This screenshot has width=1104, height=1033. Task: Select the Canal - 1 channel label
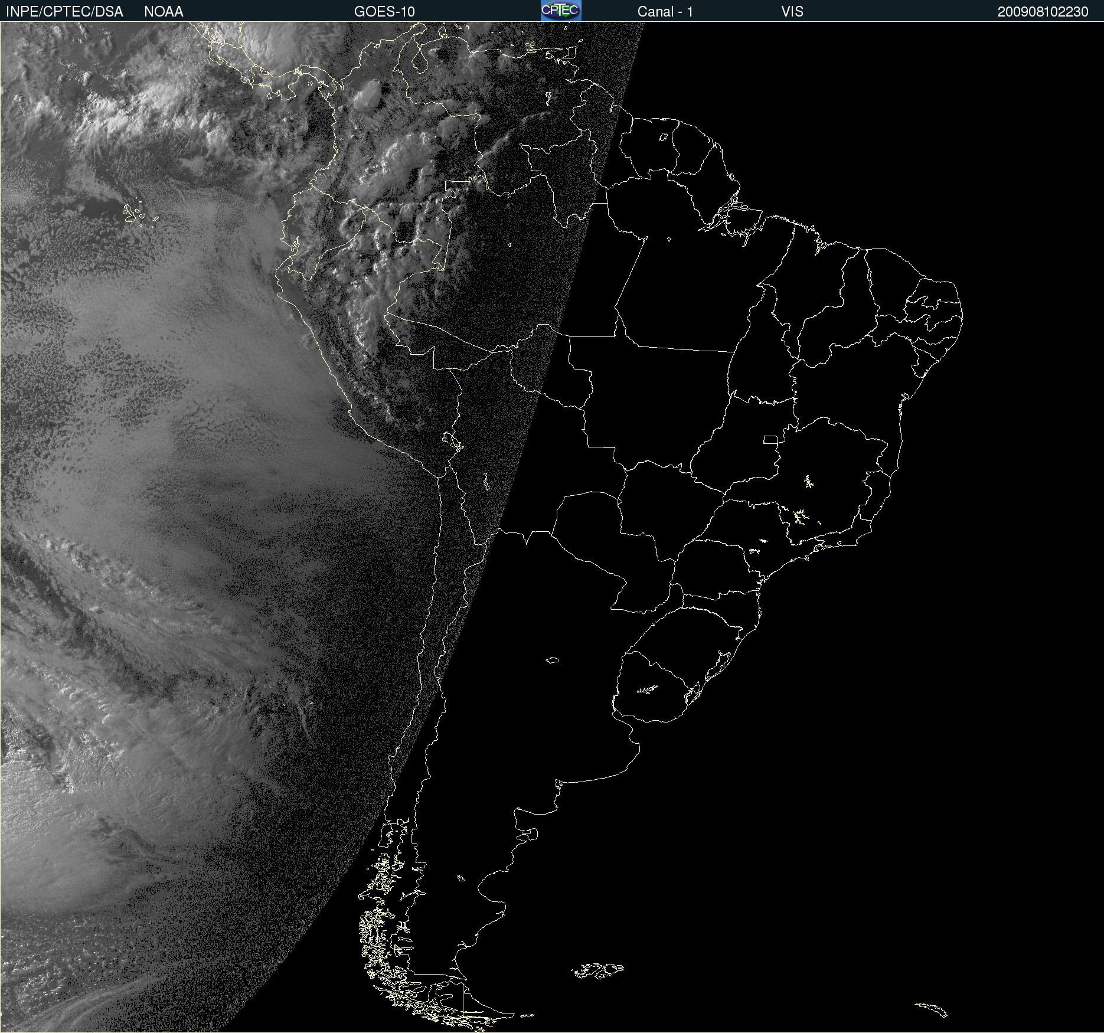(x=665, y=12)
